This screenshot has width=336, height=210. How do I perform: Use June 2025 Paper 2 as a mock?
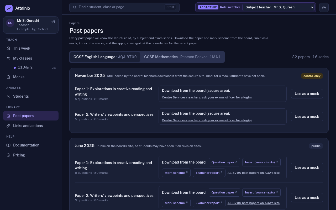[x=307, y=198]
